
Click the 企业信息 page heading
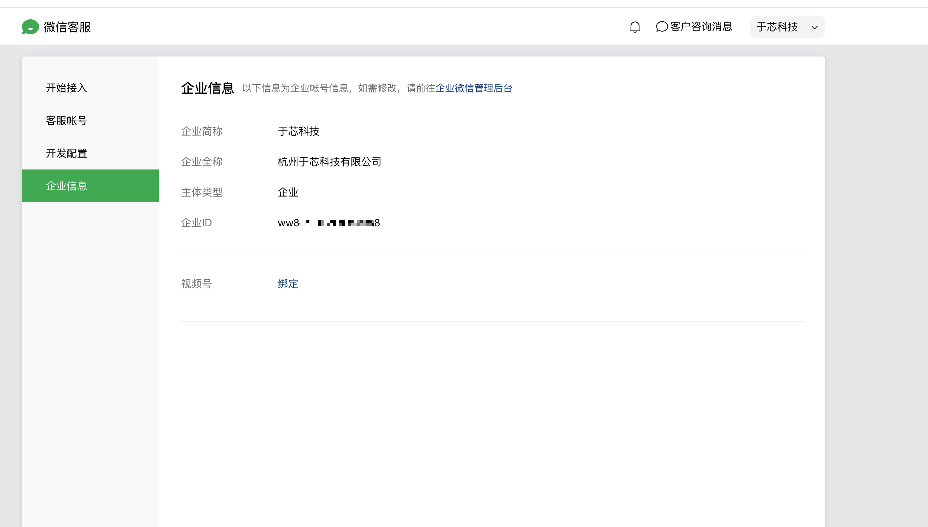[207, 88]
